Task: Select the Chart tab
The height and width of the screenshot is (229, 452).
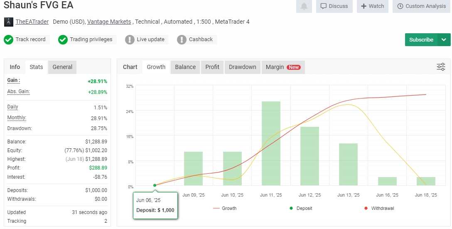Action: tap(130, 67)
